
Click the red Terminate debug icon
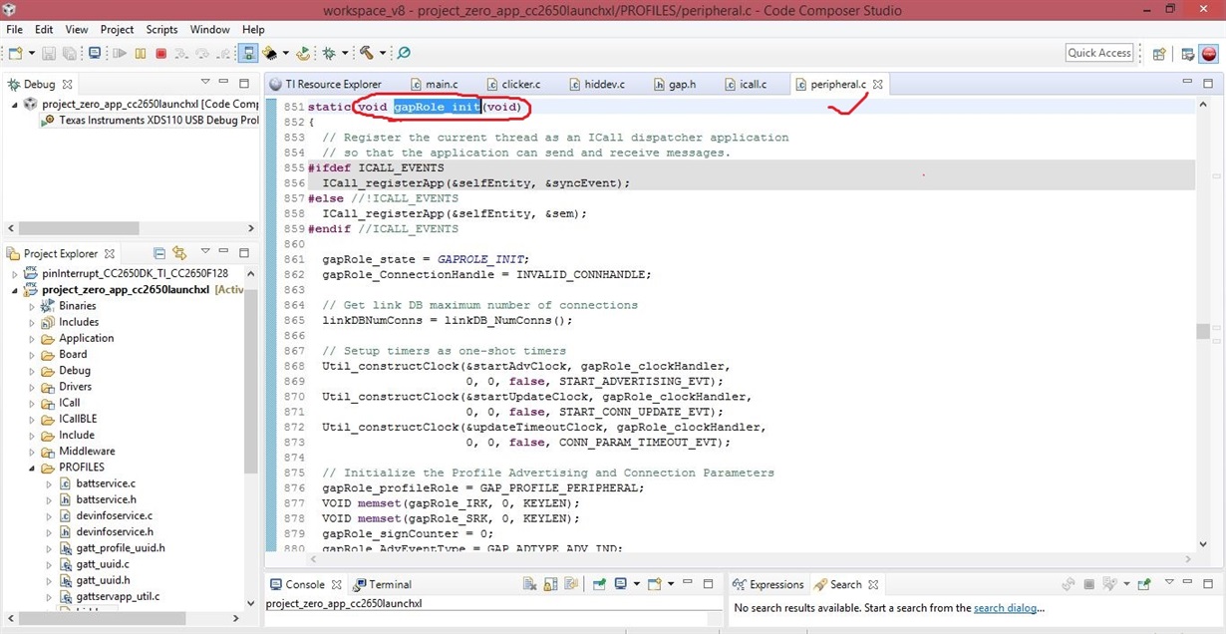(x=160, y=53)
